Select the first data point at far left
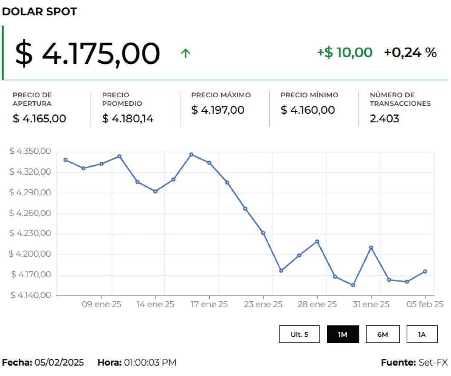 (66, 160)
